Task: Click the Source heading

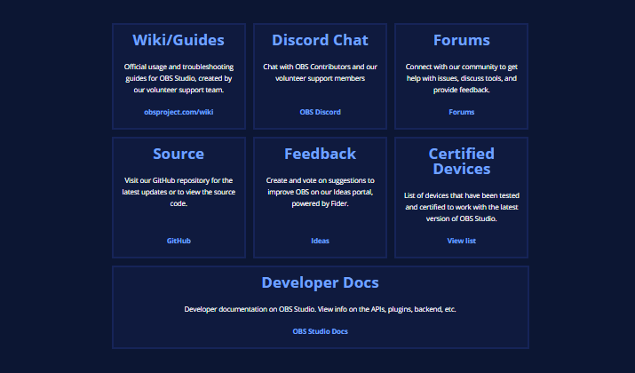Action: [x=179, y=154]
